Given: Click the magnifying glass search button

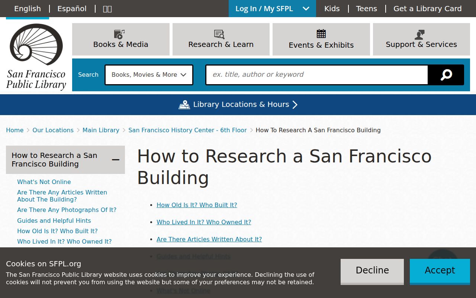Looking at the screenshot, I should pos(446,75).
